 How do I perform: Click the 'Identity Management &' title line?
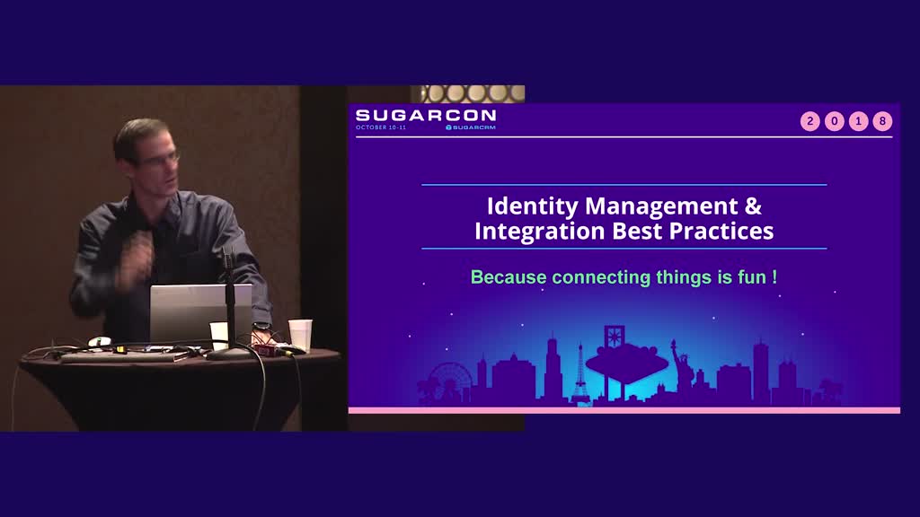(x=624, y=206)
